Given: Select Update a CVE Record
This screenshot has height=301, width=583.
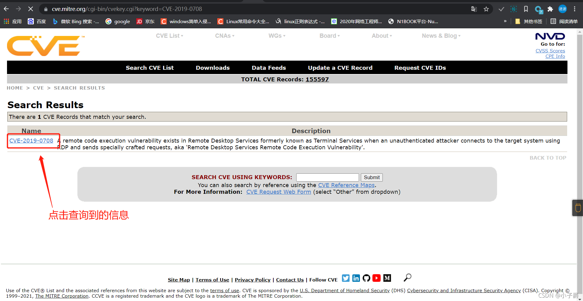Looking at the screenshot, I should click(340, 68).
